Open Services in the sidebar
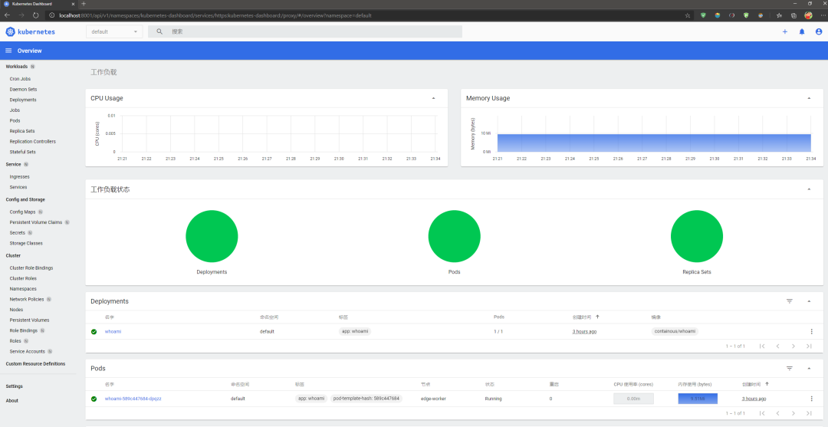828x427 pixels. click(x=18, y=187)
